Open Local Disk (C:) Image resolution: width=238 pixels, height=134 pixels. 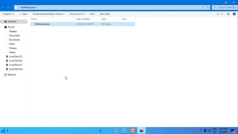tap(16, 56)
